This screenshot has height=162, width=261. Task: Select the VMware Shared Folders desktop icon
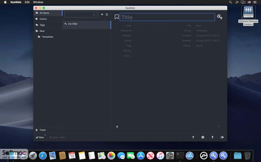point(248,16)
